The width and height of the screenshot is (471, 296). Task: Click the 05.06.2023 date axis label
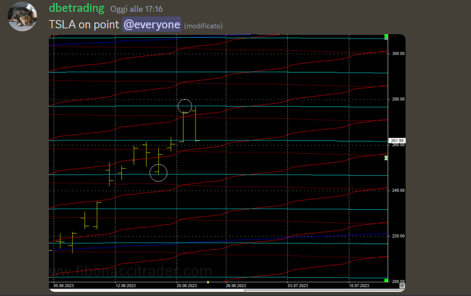64,286
